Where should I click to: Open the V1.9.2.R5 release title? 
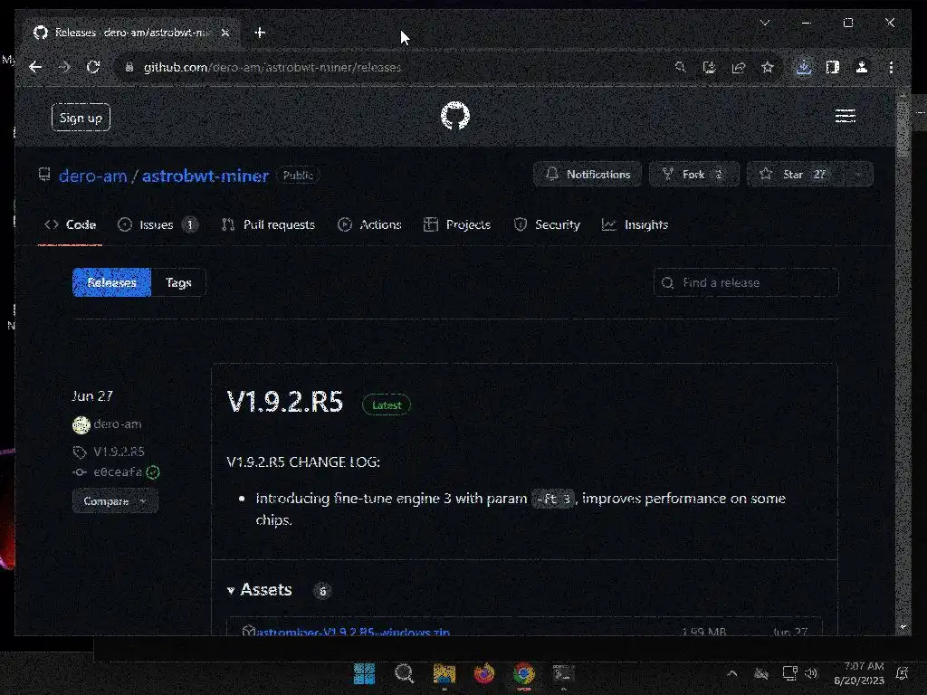click(285, 402)
